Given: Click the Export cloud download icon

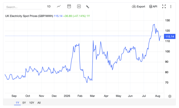Looking at the screenshot, I should (x=134, y=6).
